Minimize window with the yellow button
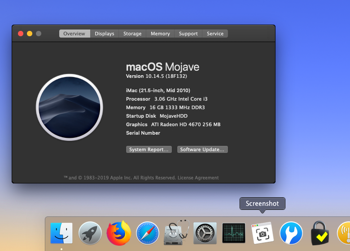 click(30, 34)
